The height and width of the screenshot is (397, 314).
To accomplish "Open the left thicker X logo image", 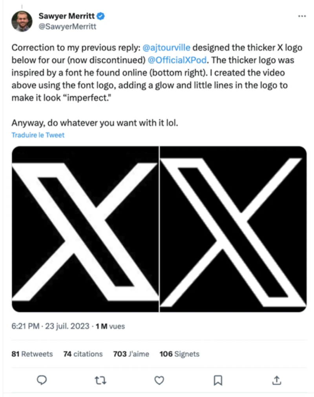I will 85,229.
